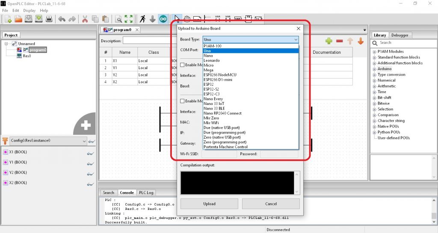Switch to the PLC Log tab
The width and height of the screenshot is (438, 233).
coord(146,192)
